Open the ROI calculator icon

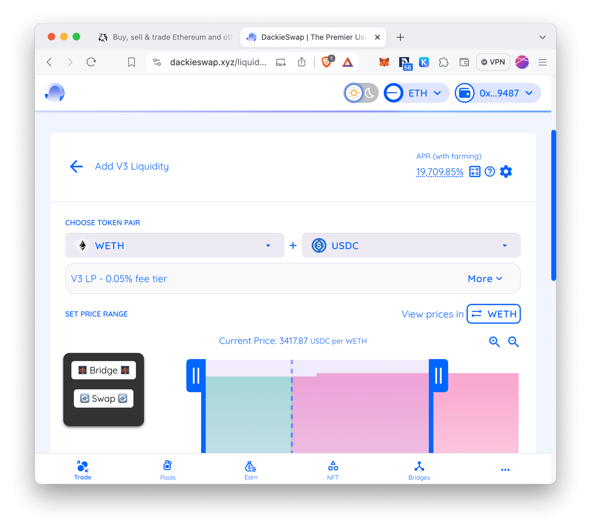pyautogui.click(x=475, y=172)
